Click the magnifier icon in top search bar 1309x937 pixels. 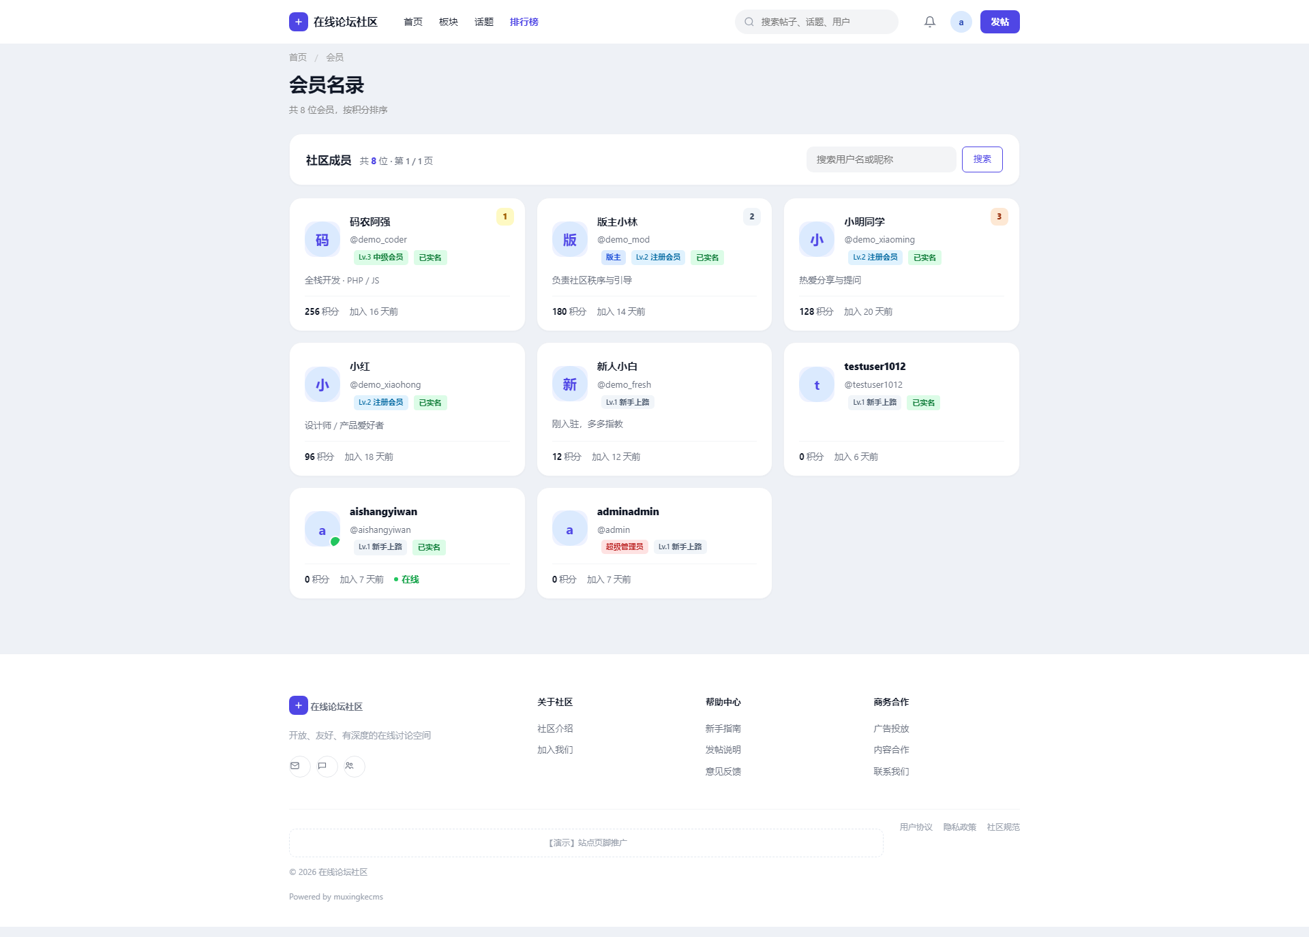pyautogui.click(x=749, y=22)
